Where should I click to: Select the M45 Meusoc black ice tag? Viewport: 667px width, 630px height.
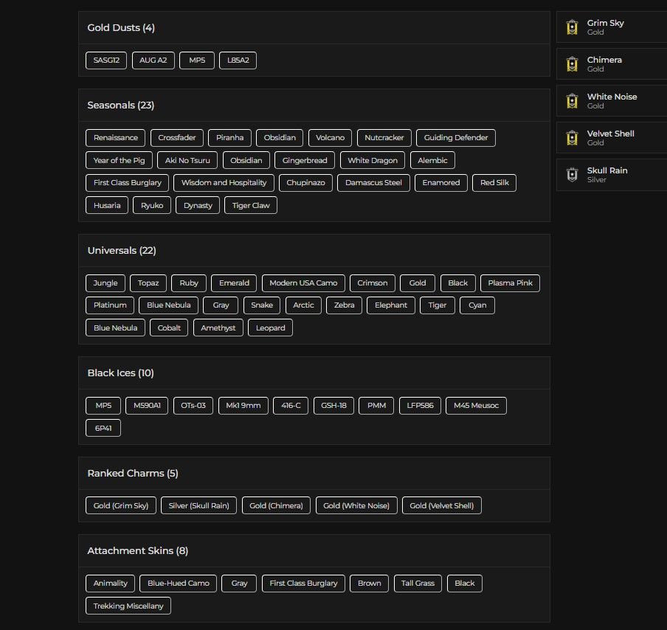[476, 406]
